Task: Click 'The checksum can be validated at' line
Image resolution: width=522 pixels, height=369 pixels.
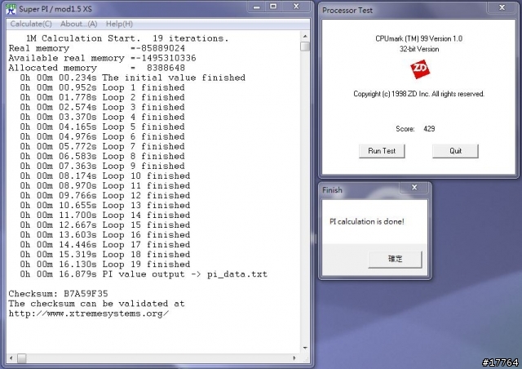Action: [96, 304]
